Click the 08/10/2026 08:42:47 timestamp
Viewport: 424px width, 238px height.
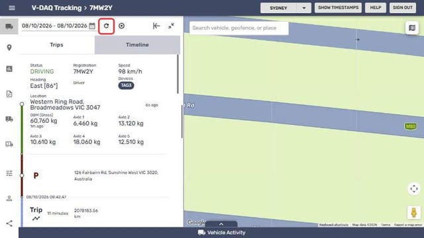click(46, 197)
